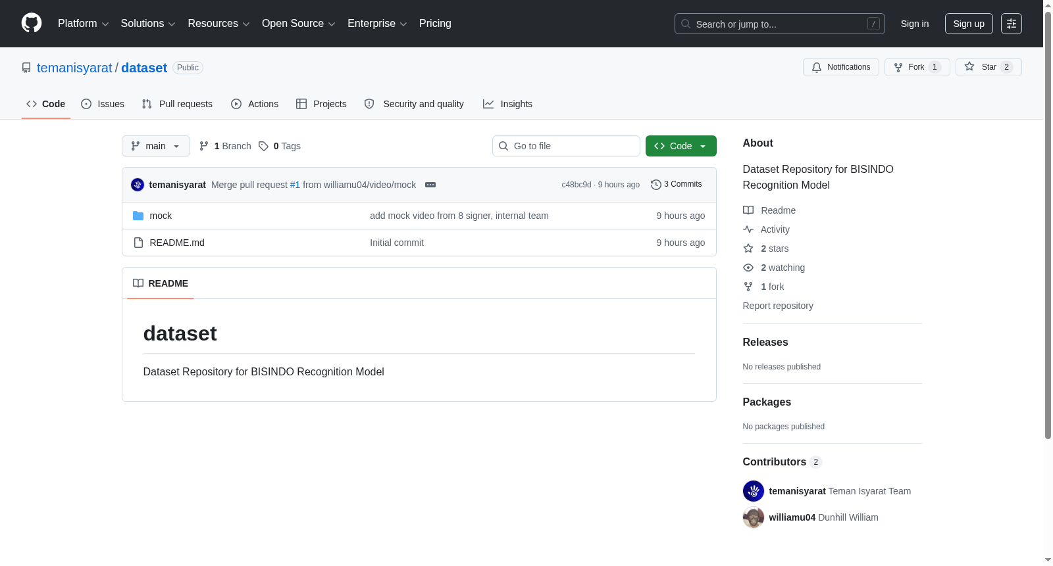
Task: Expand the Resources menu
Action: coord(218,24)
